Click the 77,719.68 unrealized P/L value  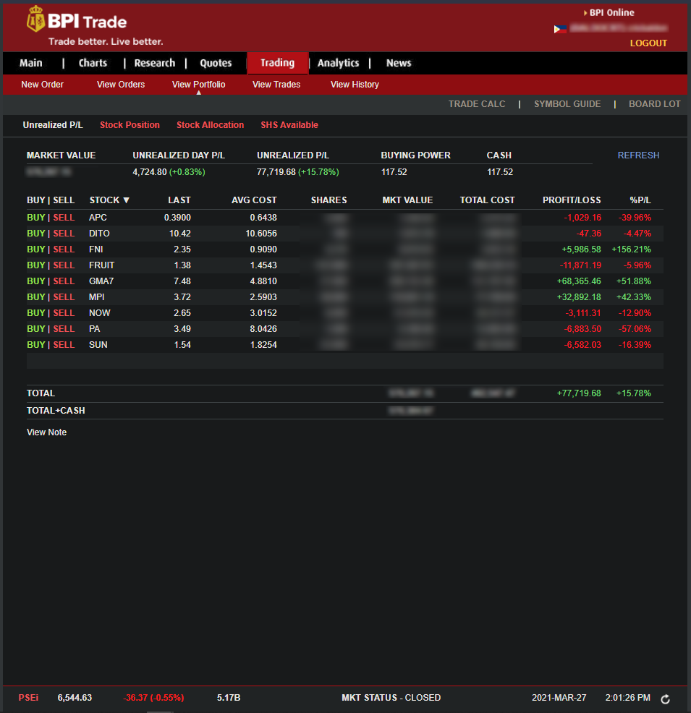click(x=276, y=172)
